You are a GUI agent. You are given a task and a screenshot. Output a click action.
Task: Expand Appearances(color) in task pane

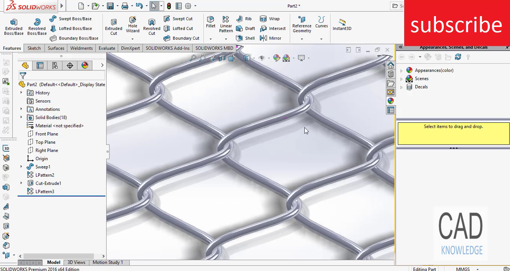click(x=402, y=70)
